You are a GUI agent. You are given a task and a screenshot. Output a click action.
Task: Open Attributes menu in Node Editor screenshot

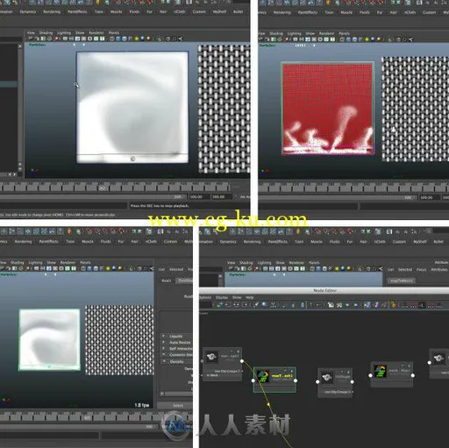[439, 269]
